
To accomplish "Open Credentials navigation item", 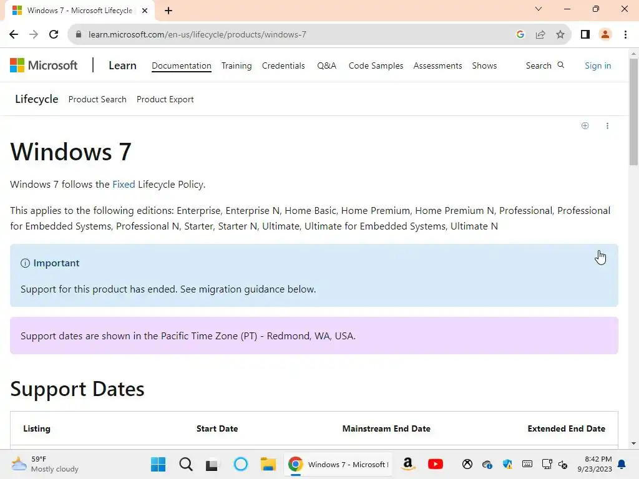I will [283, 65].
